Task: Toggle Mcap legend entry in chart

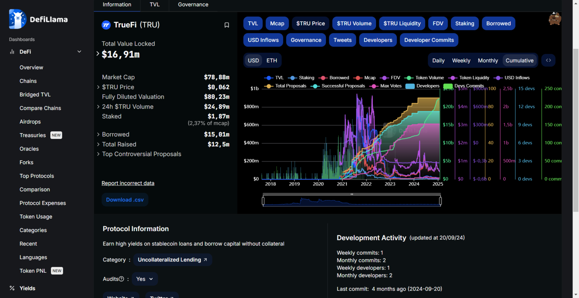Action: tap(364, 78)
